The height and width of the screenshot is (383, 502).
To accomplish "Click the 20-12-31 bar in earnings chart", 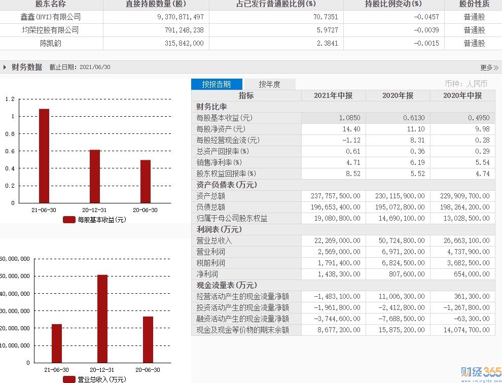I will click(95, 177).
